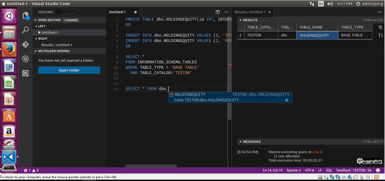Open the En keyboard layout indicator
This screenshot has width=385, height=181.
coord(321,4)
